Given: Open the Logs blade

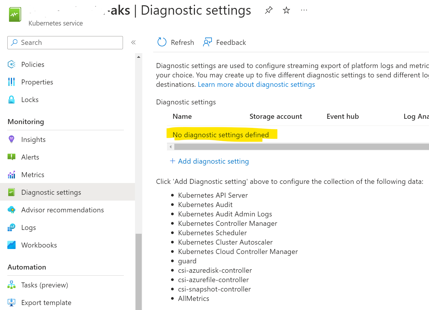Looking at the screenshot, I should 28,227.
